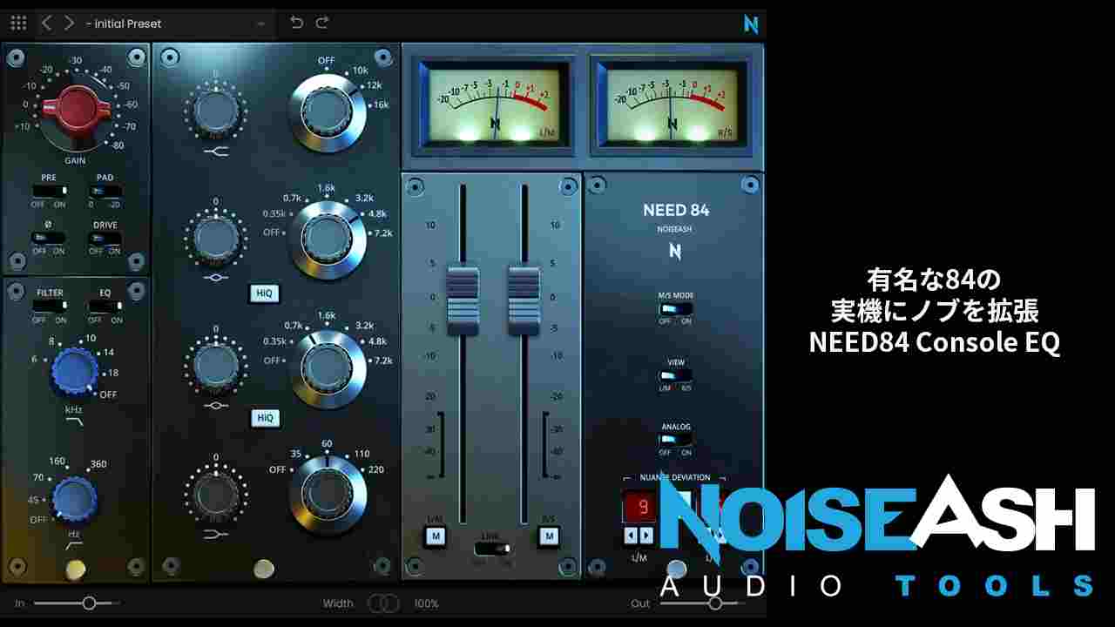The height and width of the screenshot is (627, 1115).
Task: Go to the next preset arrow
Action: [69, 24]
